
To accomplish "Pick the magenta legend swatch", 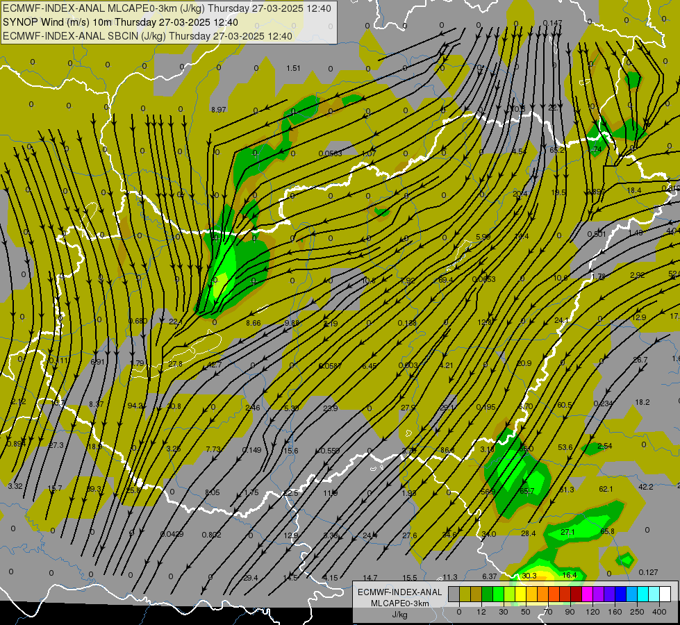I will tap(587, 594).
